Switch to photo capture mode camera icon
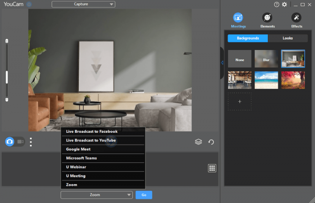 tap(9, 142)
